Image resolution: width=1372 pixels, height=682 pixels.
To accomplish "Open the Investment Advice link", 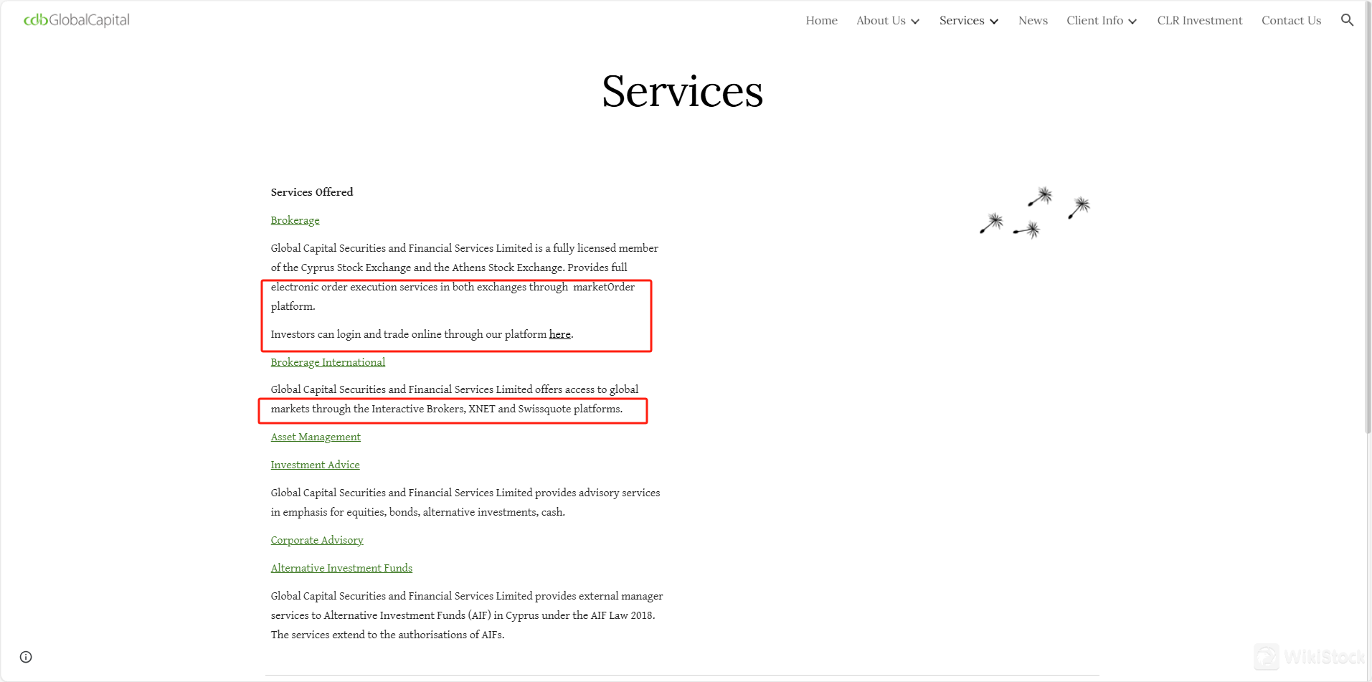I will (315, 465).
